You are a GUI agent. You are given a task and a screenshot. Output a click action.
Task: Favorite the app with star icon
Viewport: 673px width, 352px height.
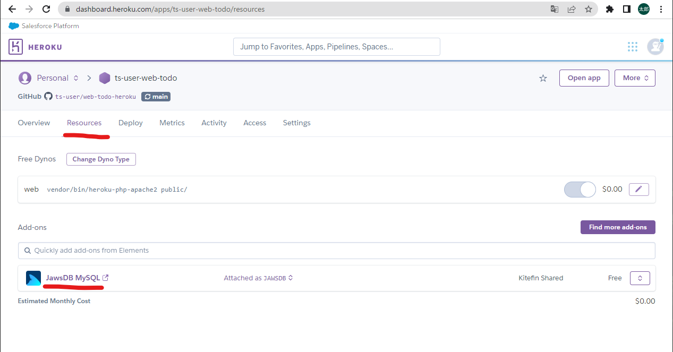pos(543,78)
